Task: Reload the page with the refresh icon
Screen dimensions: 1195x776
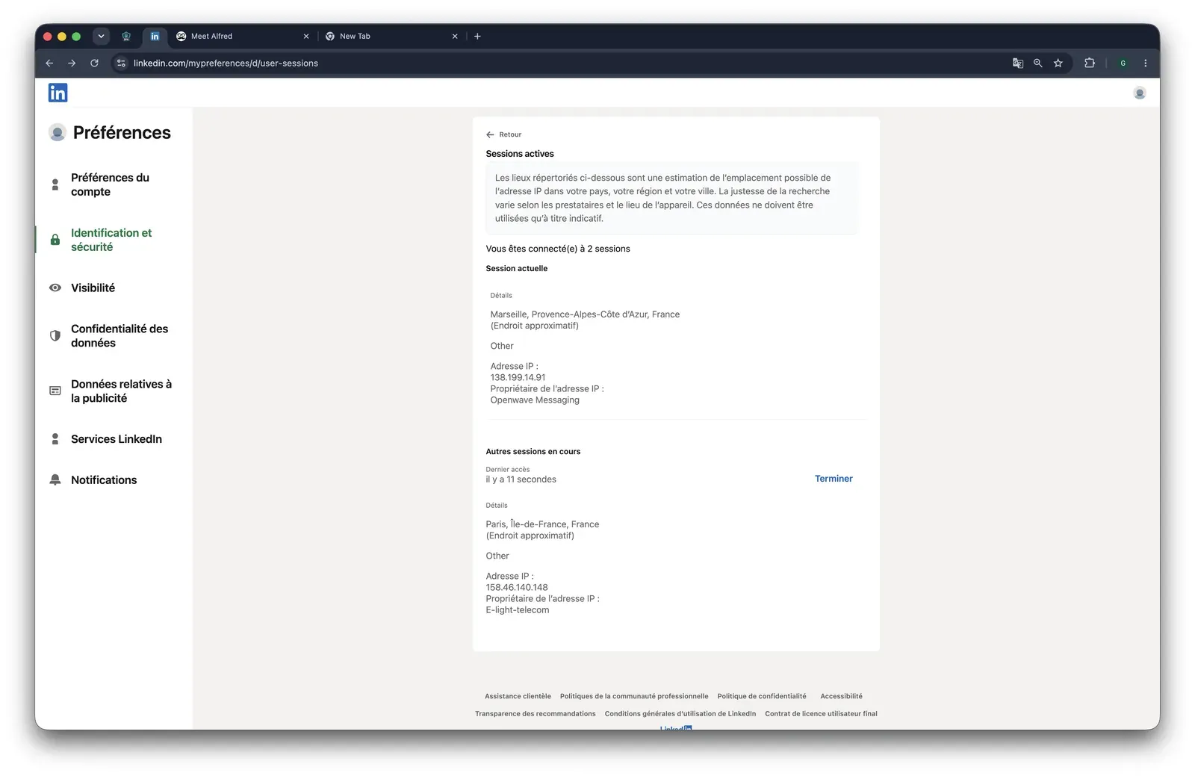Action: 94,63
